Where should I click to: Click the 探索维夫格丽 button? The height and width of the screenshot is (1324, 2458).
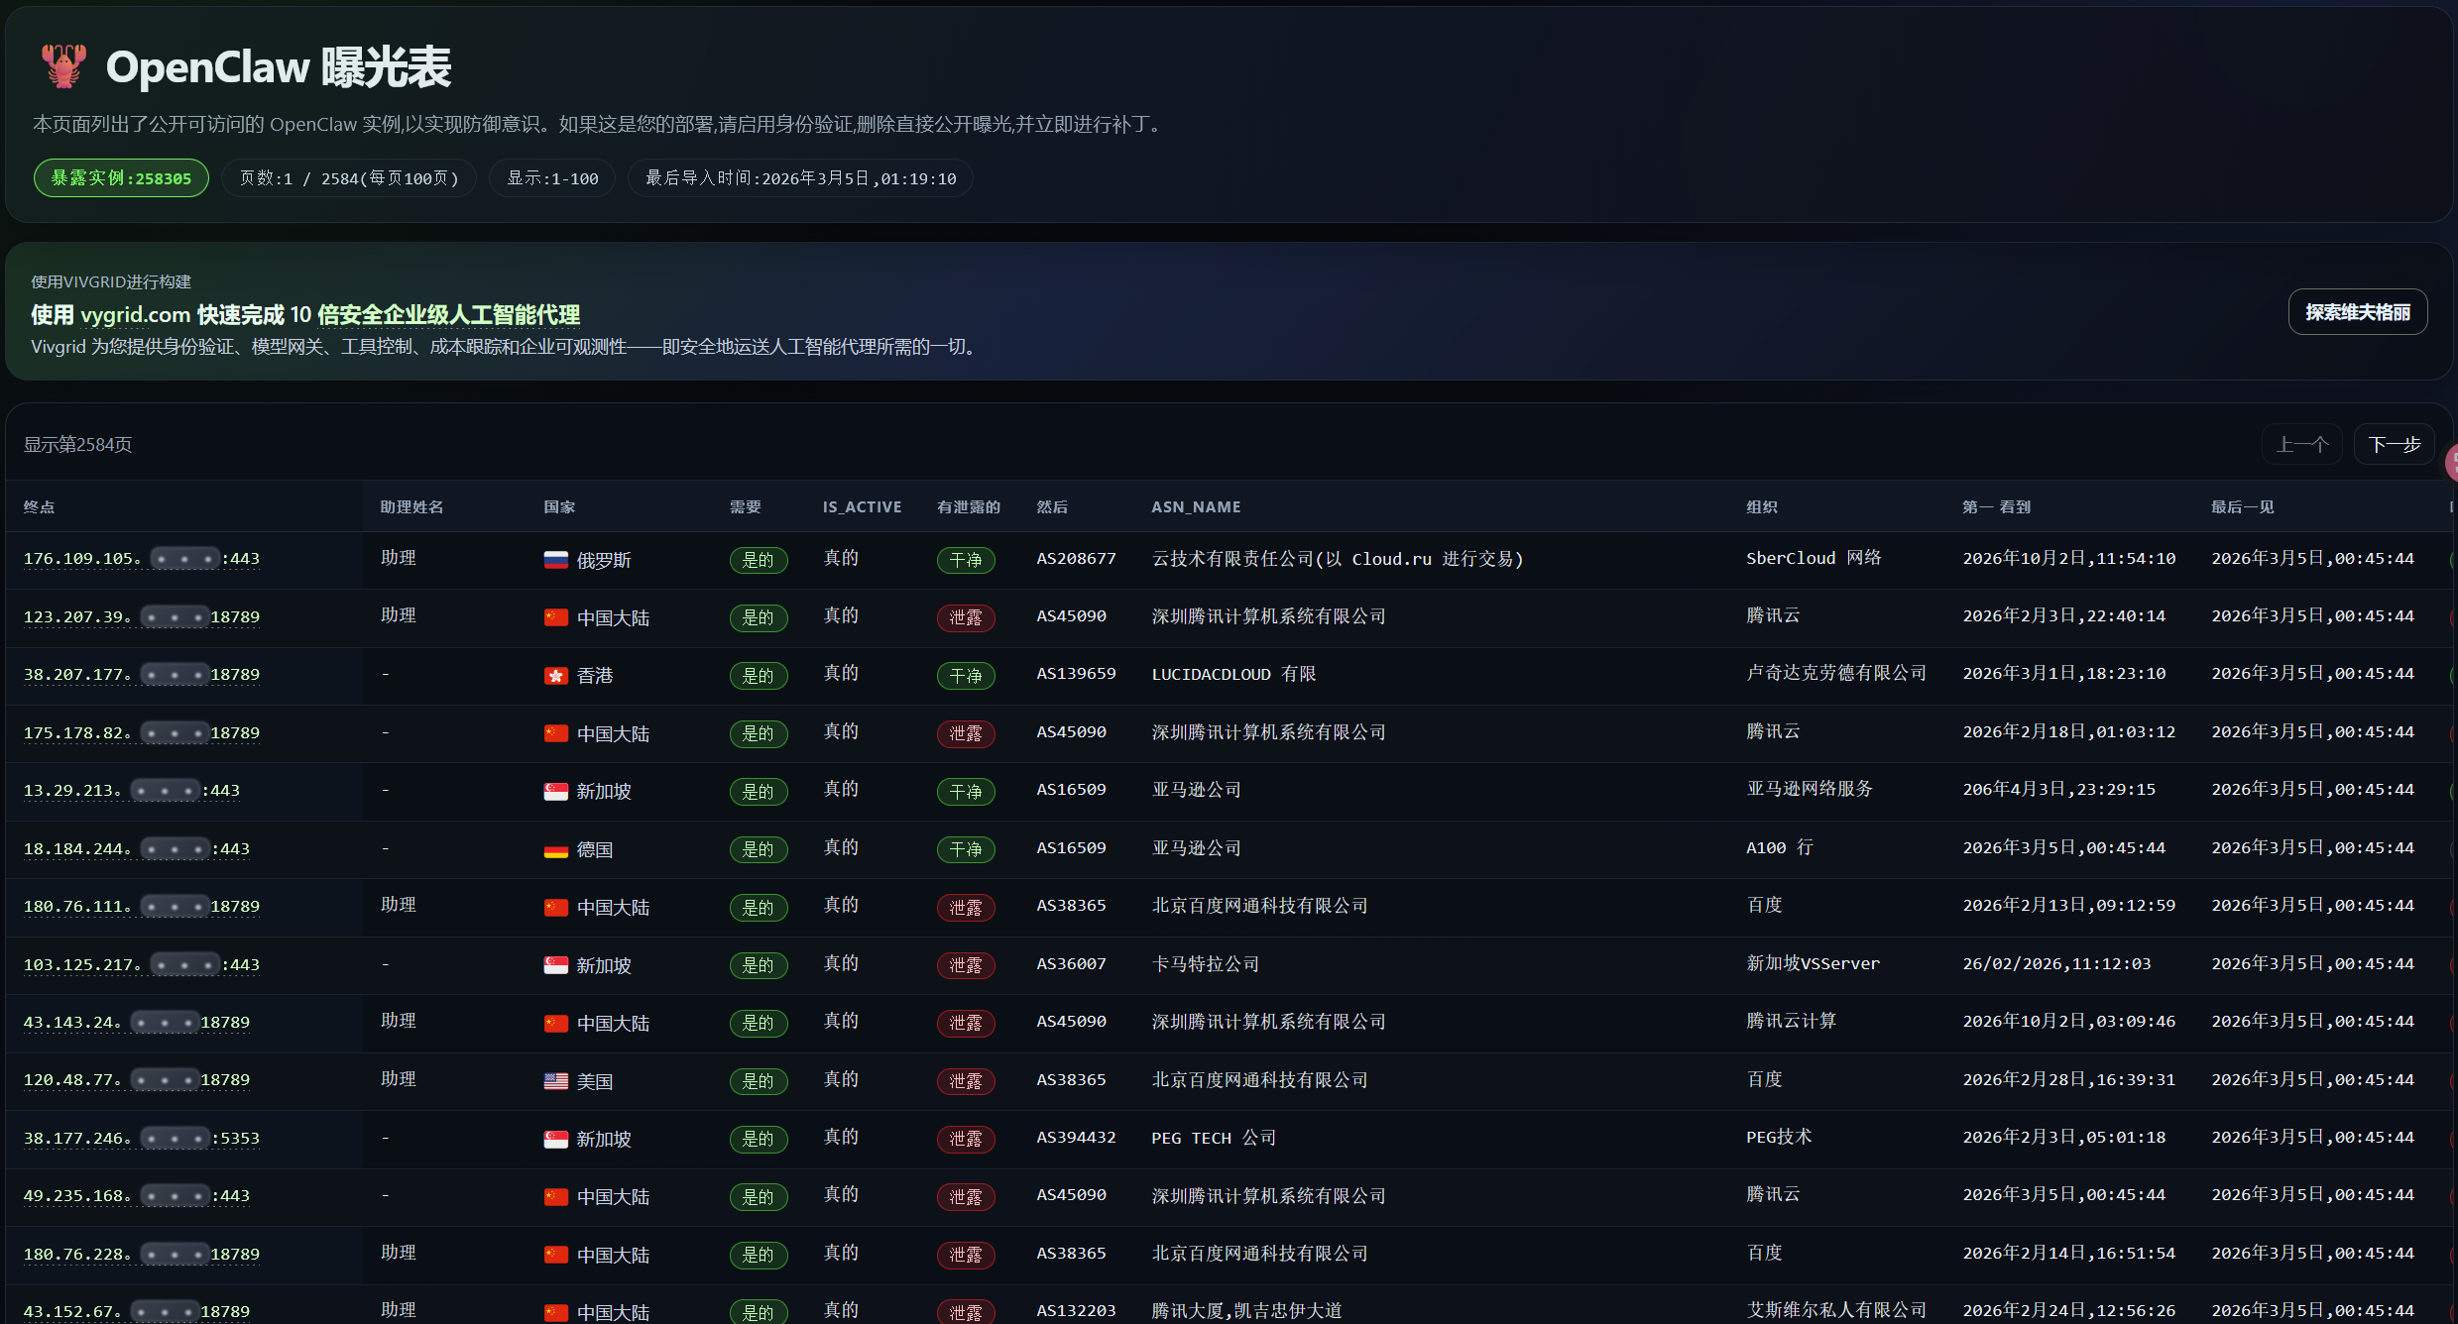[2357, 311]
